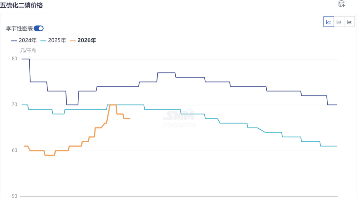
Task: Click the 季节性图表 label text
Action: point(20,29)
